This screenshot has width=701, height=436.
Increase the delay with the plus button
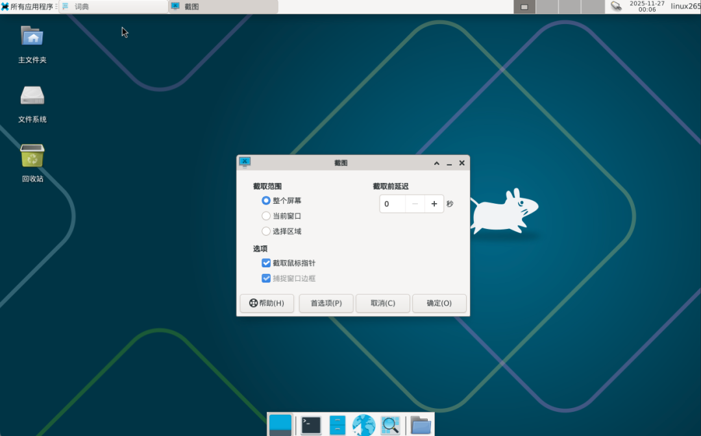434,204
